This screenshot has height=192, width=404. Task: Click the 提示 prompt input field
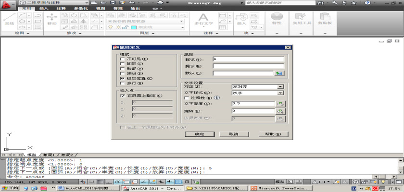[x=248, y=66]
